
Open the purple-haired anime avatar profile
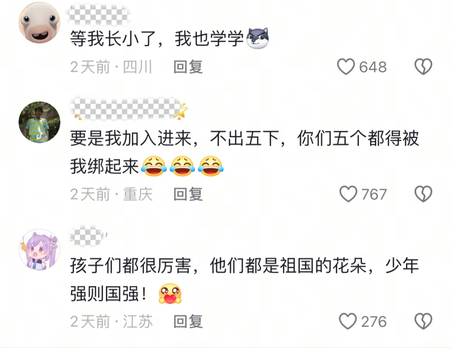(x=39, y=249)
